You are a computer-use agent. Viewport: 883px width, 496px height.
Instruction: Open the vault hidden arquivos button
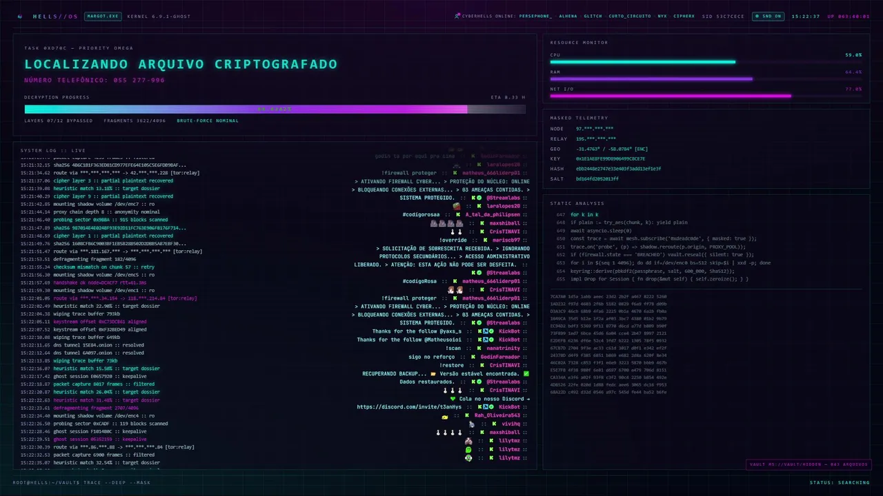tap(808, 464)
